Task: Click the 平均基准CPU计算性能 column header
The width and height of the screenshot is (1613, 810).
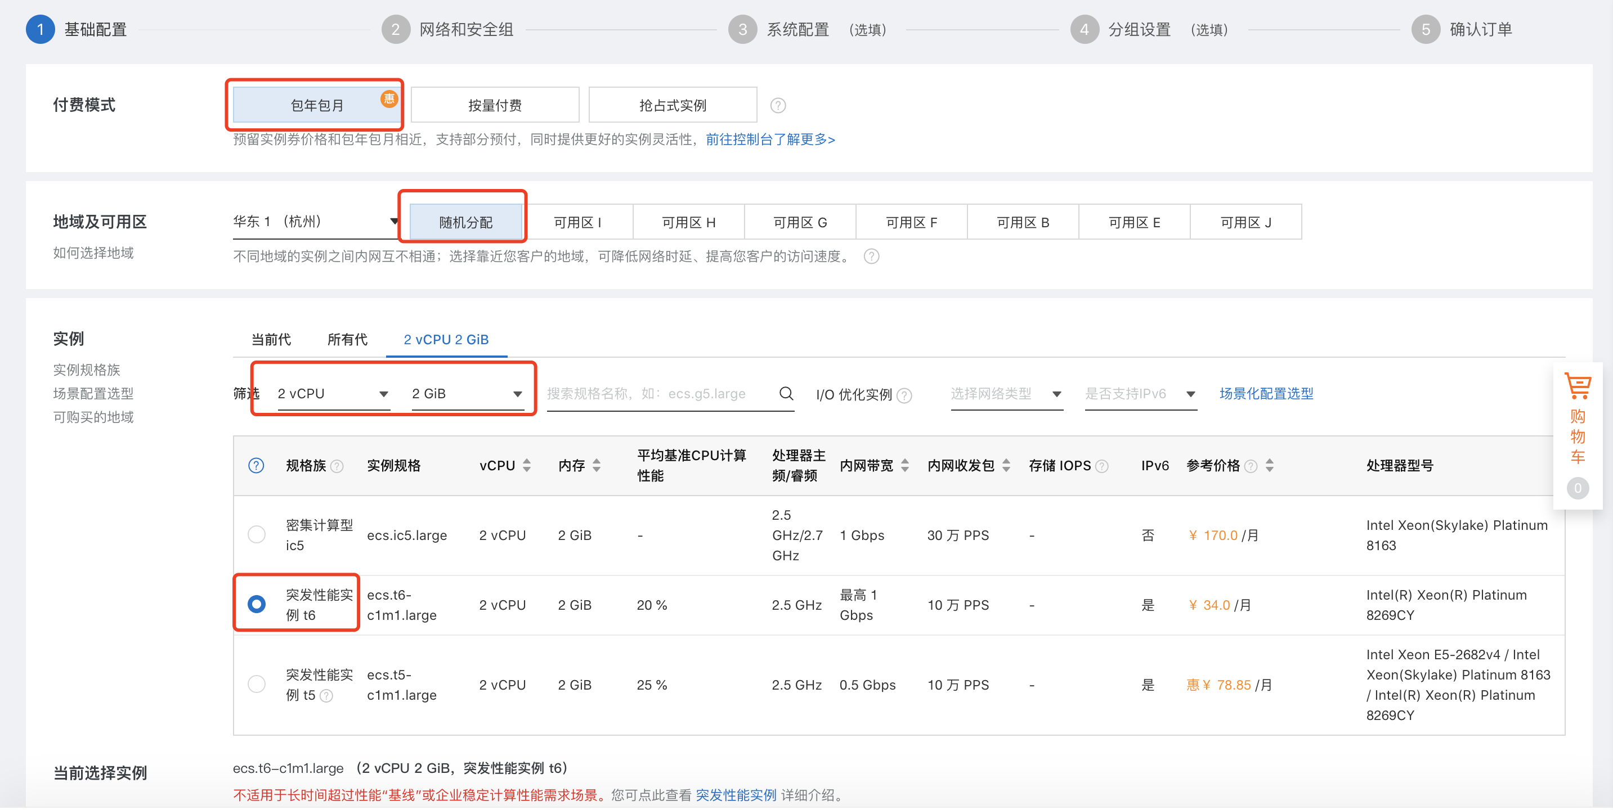Action: pyautogui.click(x=691, y=466)
